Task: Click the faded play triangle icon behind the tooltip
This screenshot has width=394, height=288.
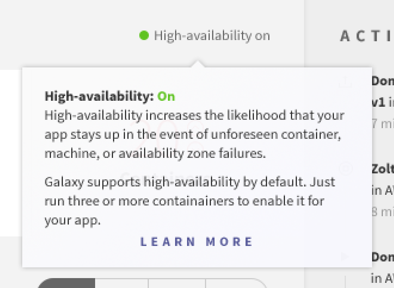Action: coord(345,256)
